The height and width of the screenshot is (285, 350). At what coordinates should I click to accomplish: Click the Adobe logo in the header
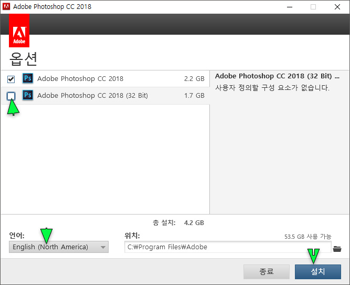19,30
